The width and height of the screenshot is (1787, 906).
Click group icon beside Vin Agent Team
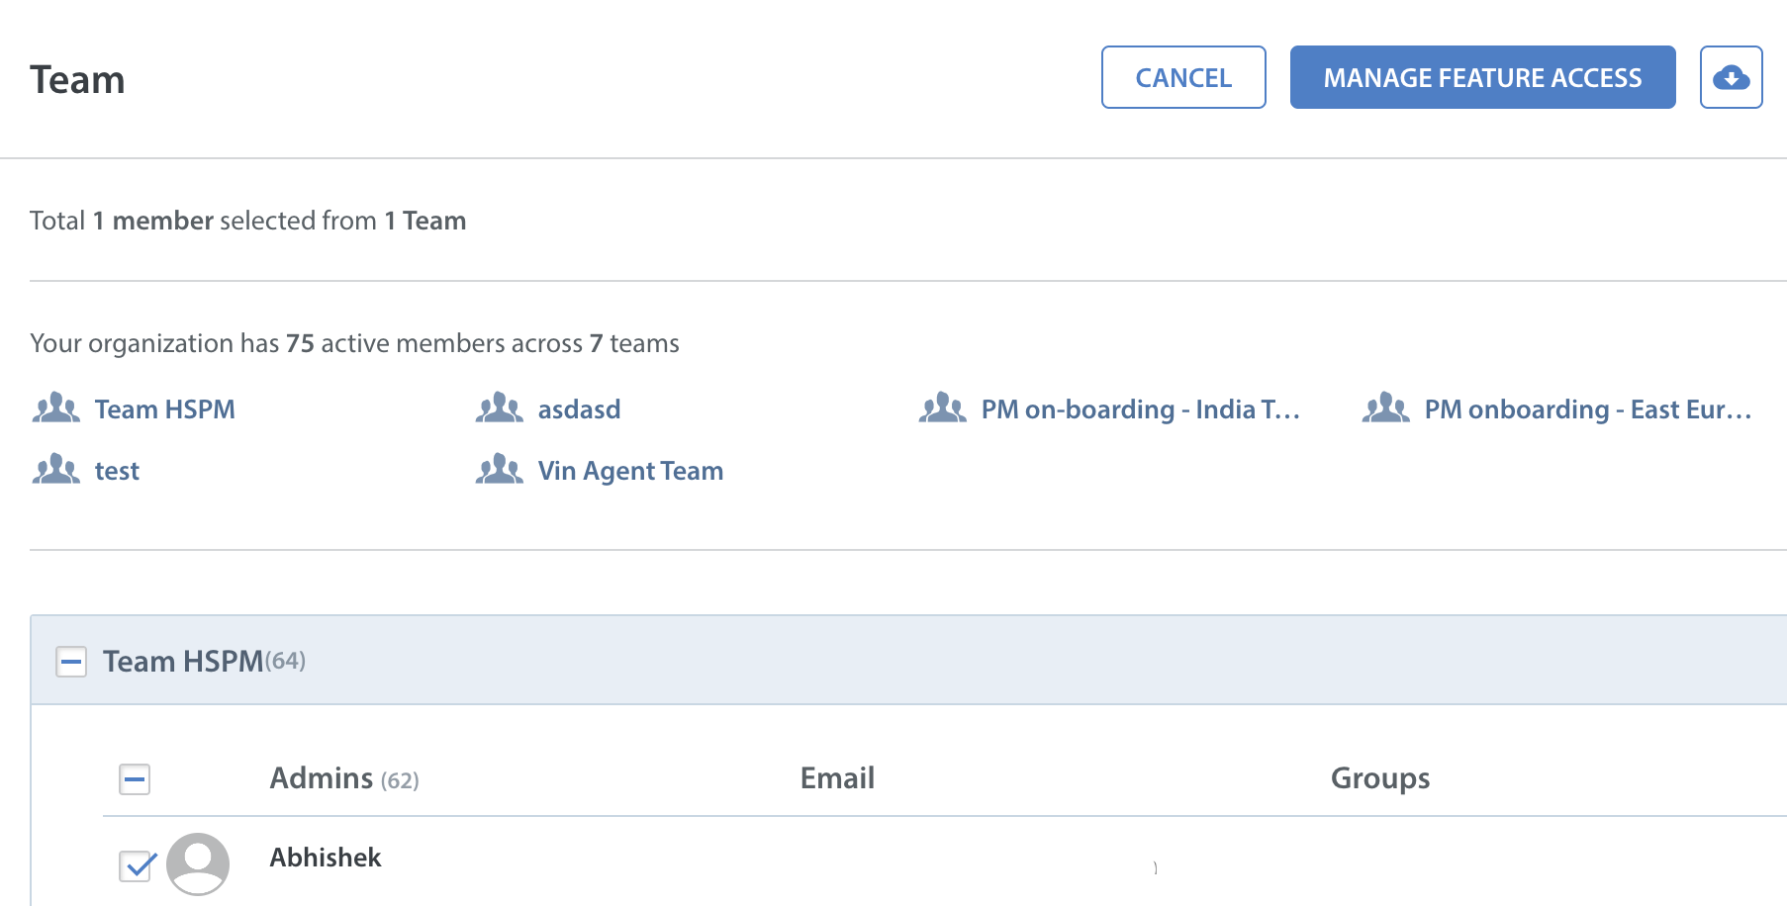point(500,470)
